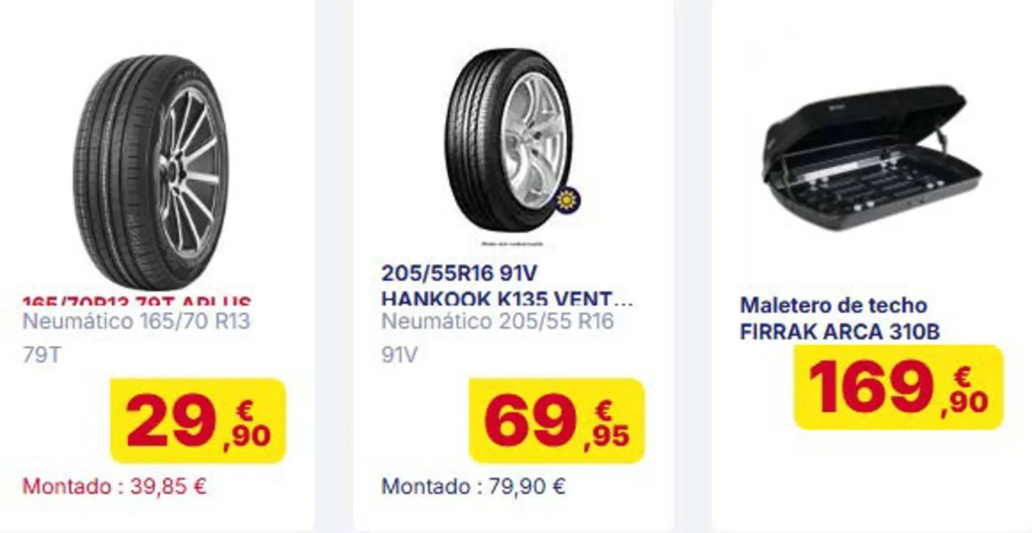Click the 205/55R16 91V title line
The image size is (1032, 533).
point(459,273)
